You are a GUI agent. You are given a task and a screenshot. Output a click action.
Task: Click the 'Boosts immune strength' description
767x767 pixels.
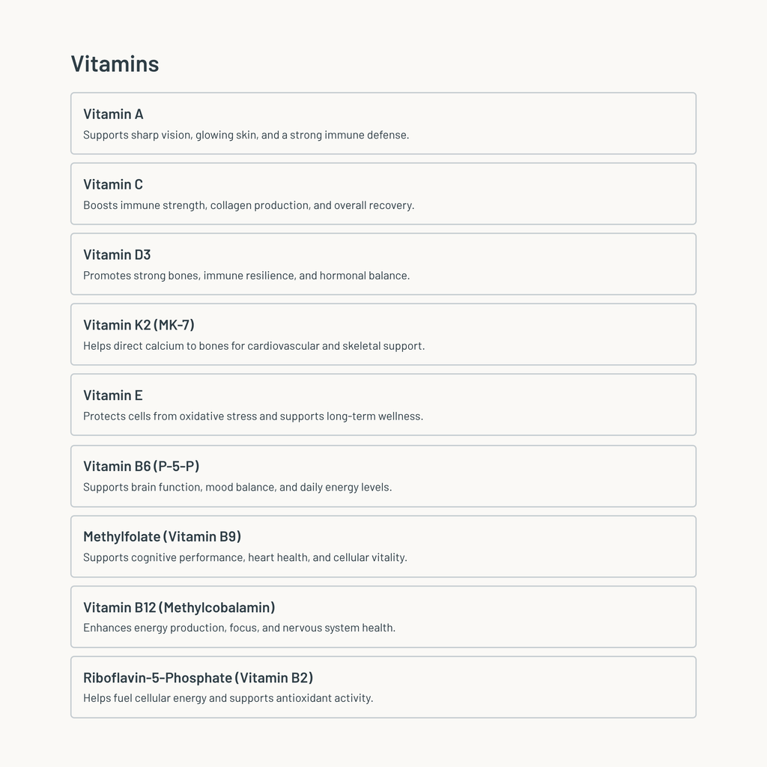pyautogui.click(x=249, y=205)
